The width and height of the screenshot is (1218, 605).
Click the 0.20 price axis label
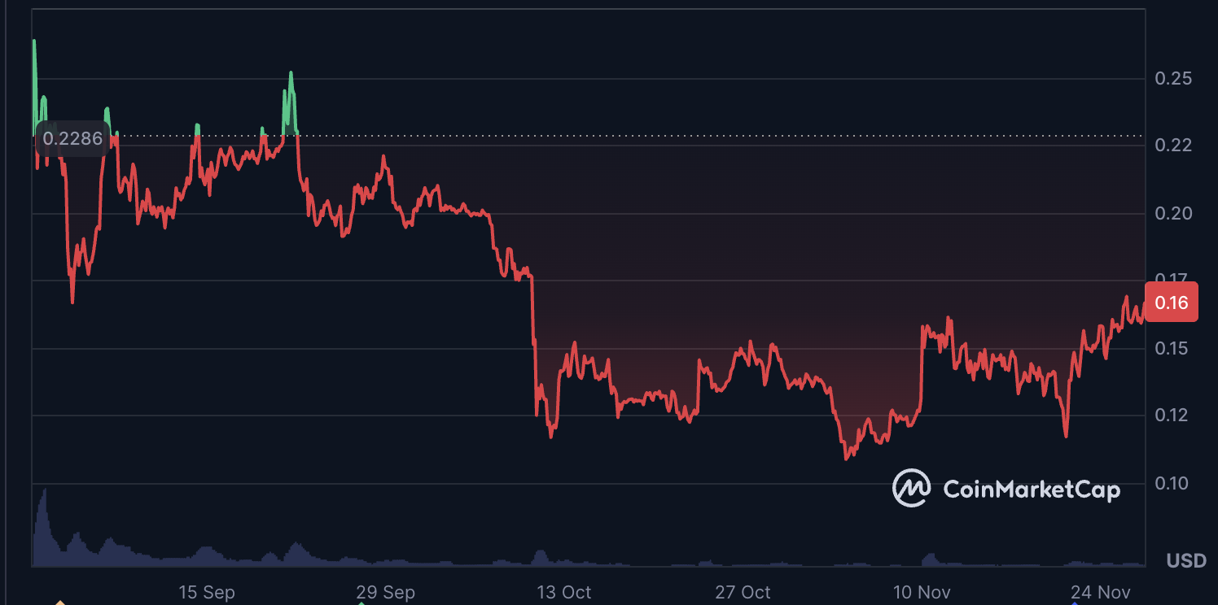[1173, 214]
